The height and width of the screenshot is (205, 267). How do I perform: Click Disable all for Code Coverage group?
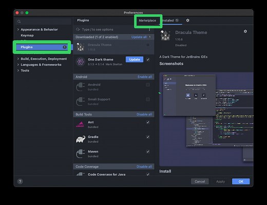tap(144, 166)
